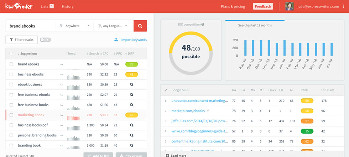Image resolution: width=349 pixels, height=157 pixels.
Task: Click the keyword search input field
Action: point(31,26)
